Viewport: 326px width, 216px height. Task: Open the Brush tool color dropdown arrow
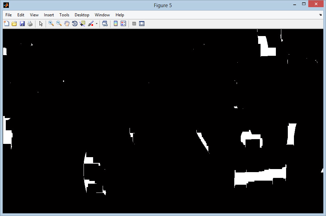coord(97,23)
